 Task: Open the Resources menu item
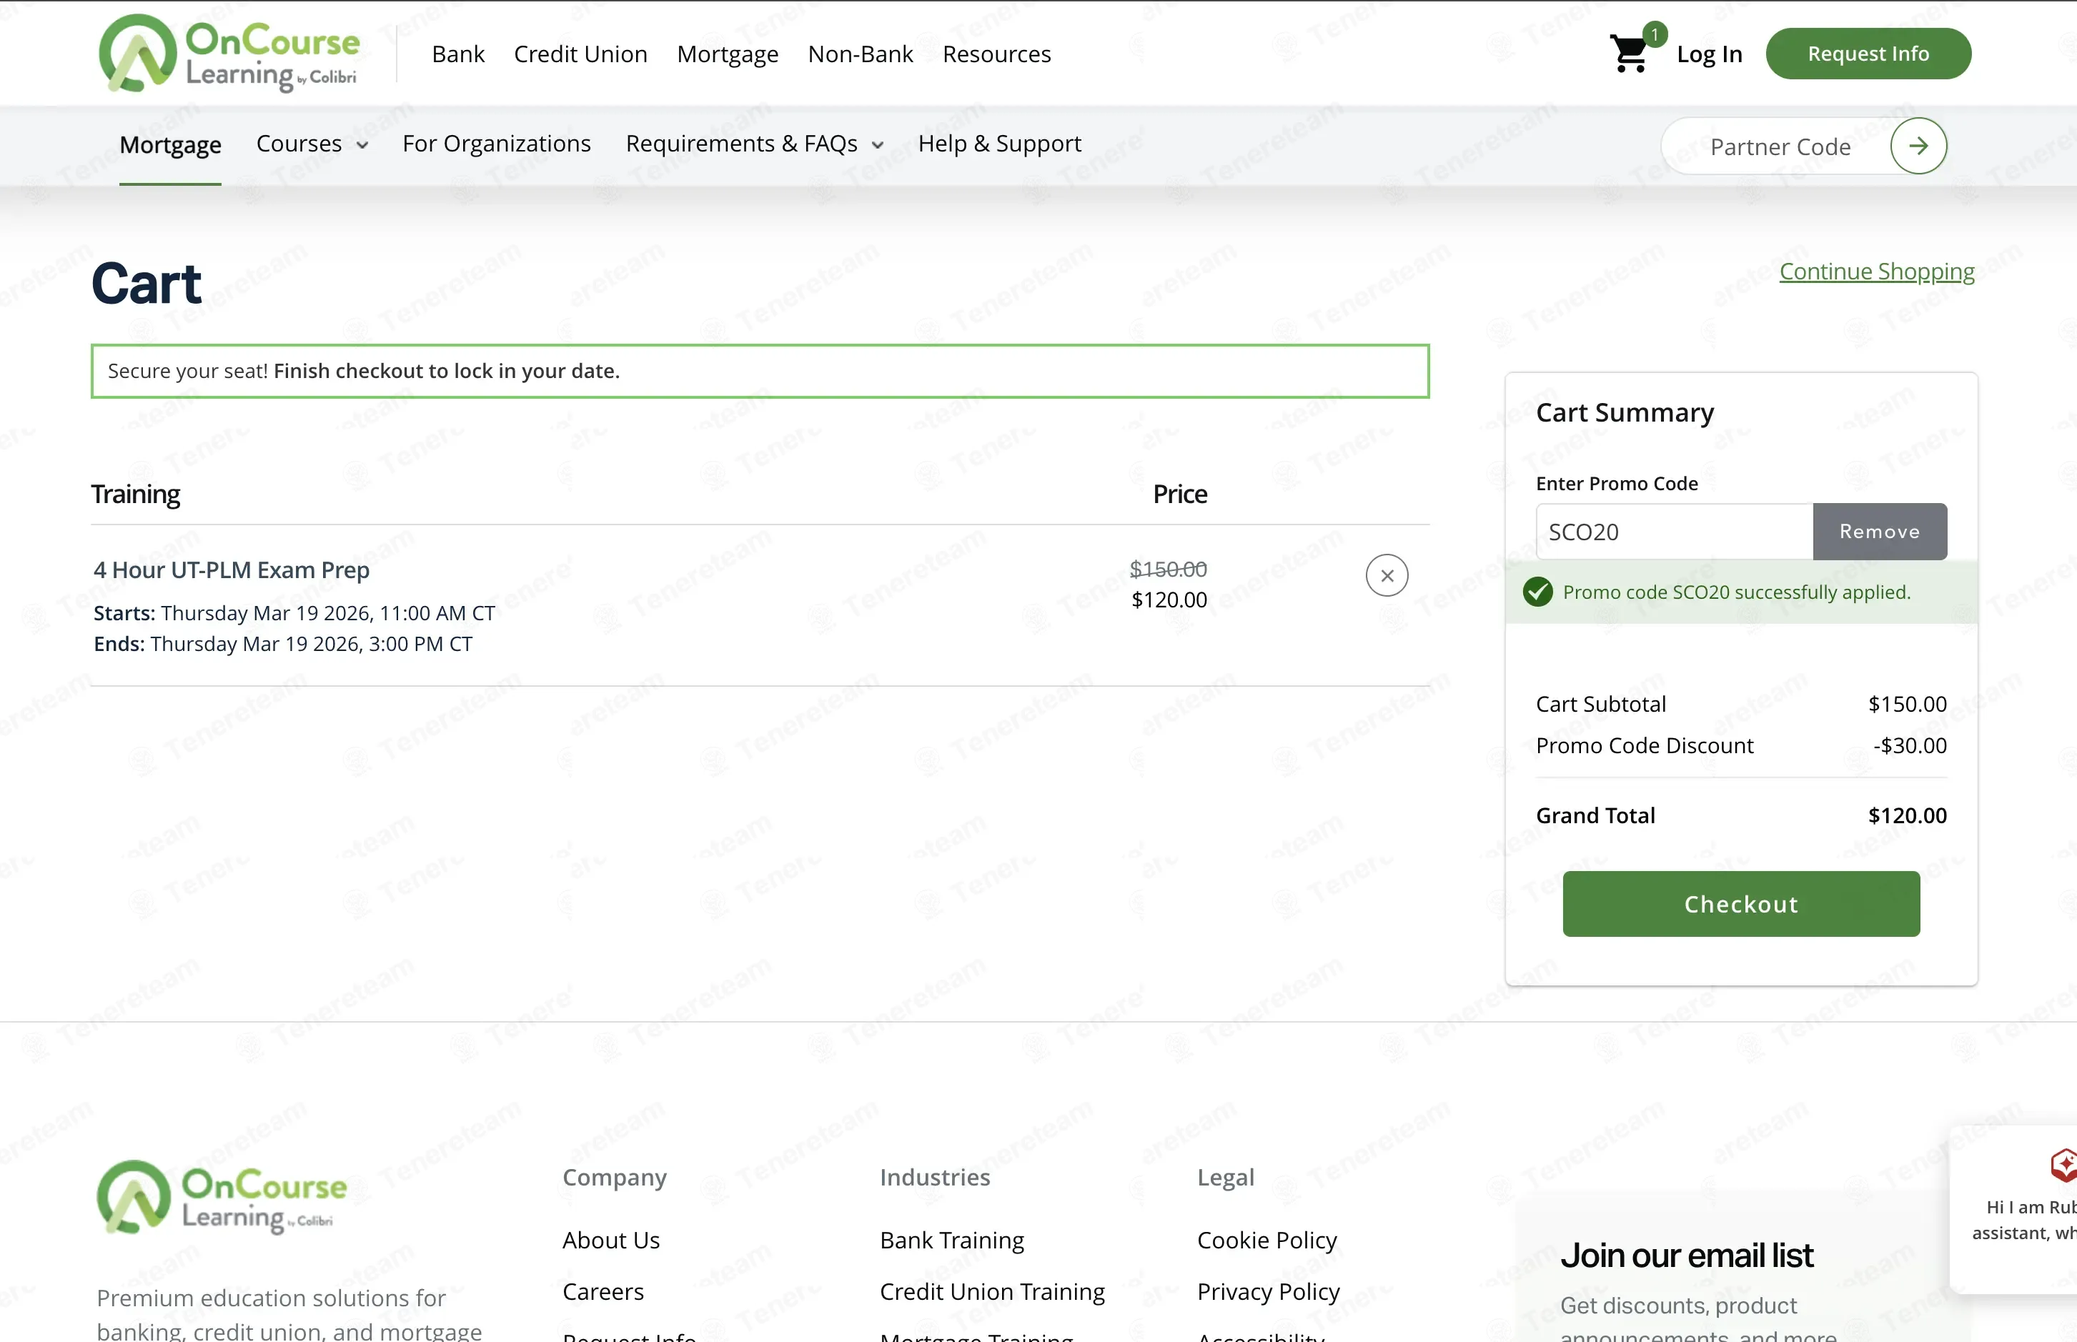coord(997,54)
